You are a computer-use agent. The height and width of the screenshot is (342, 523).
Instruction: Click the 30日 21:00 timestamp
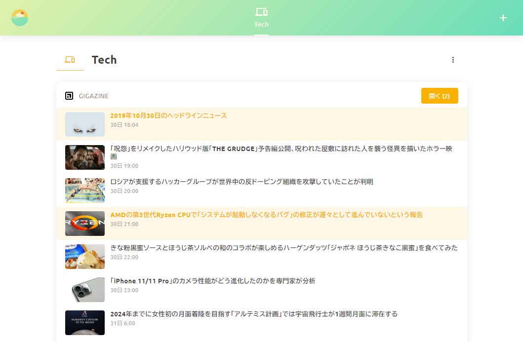(124, 224)
